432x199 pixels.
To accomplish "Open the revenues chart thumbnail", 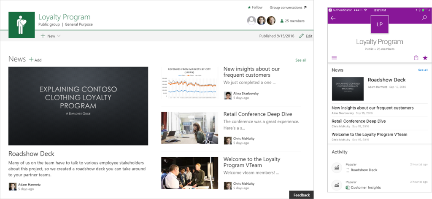I will (189, 83).
